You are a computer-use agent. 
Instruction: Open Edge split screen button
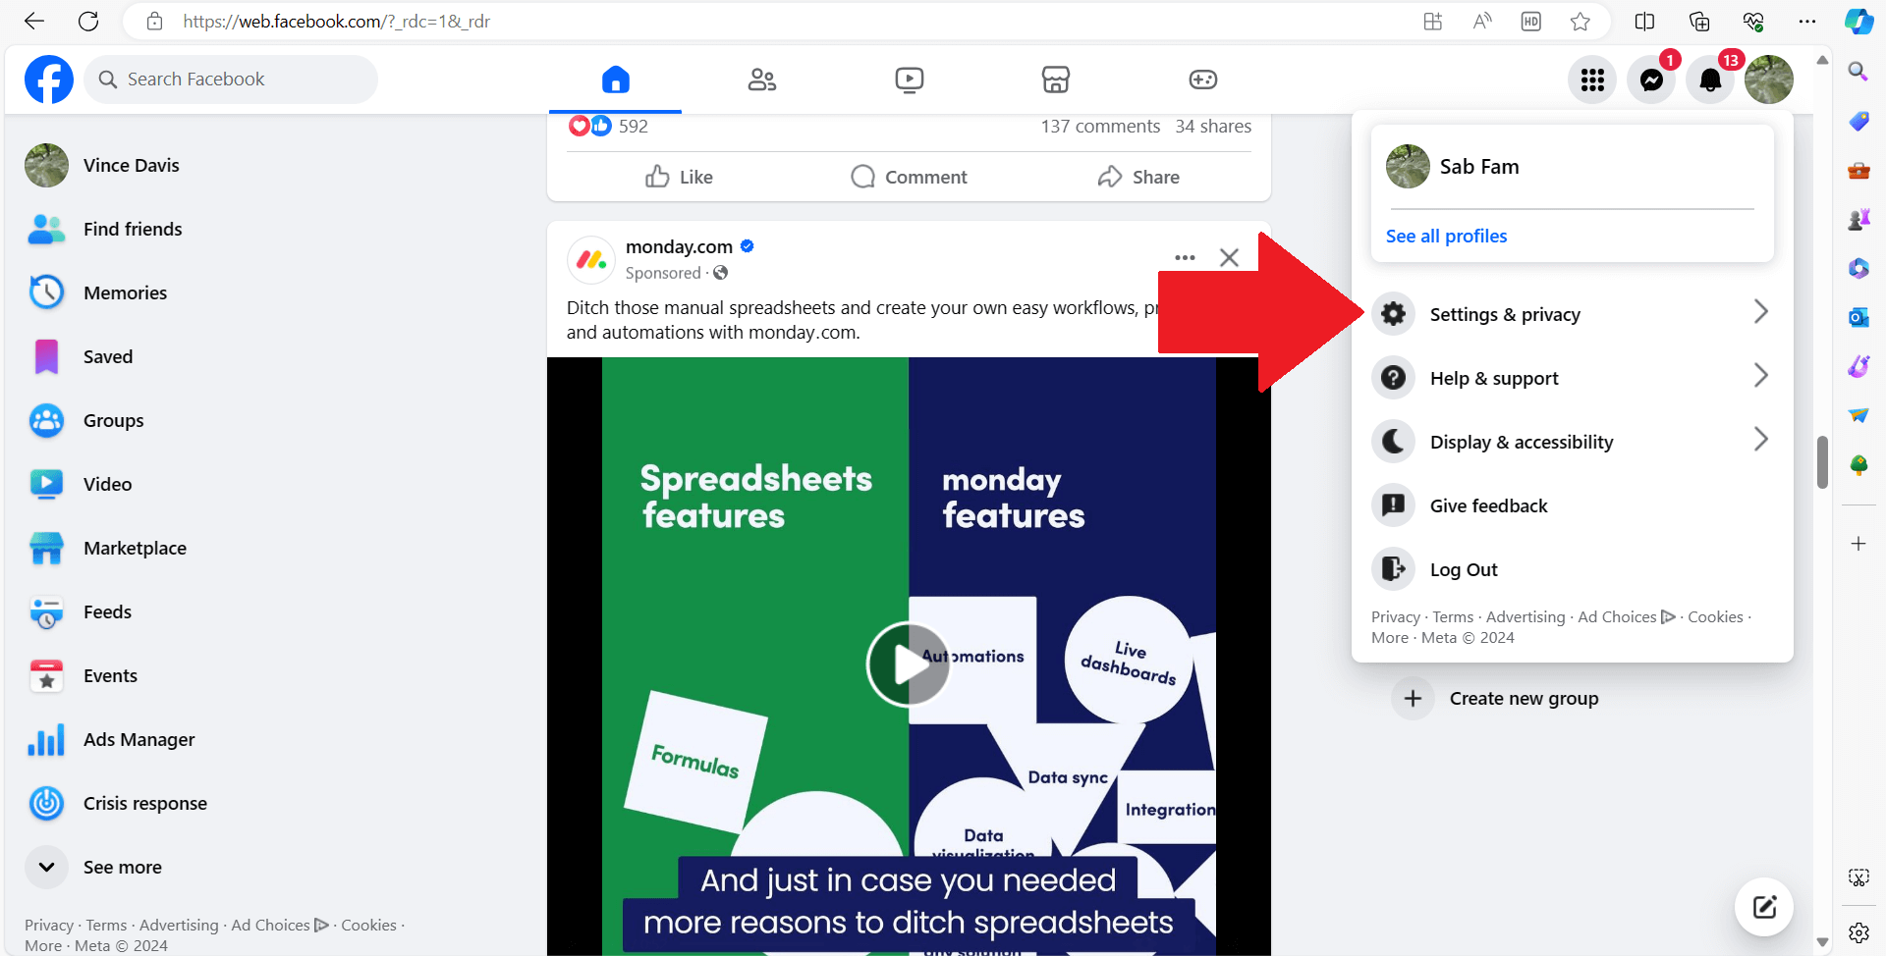pos(1644,22)
